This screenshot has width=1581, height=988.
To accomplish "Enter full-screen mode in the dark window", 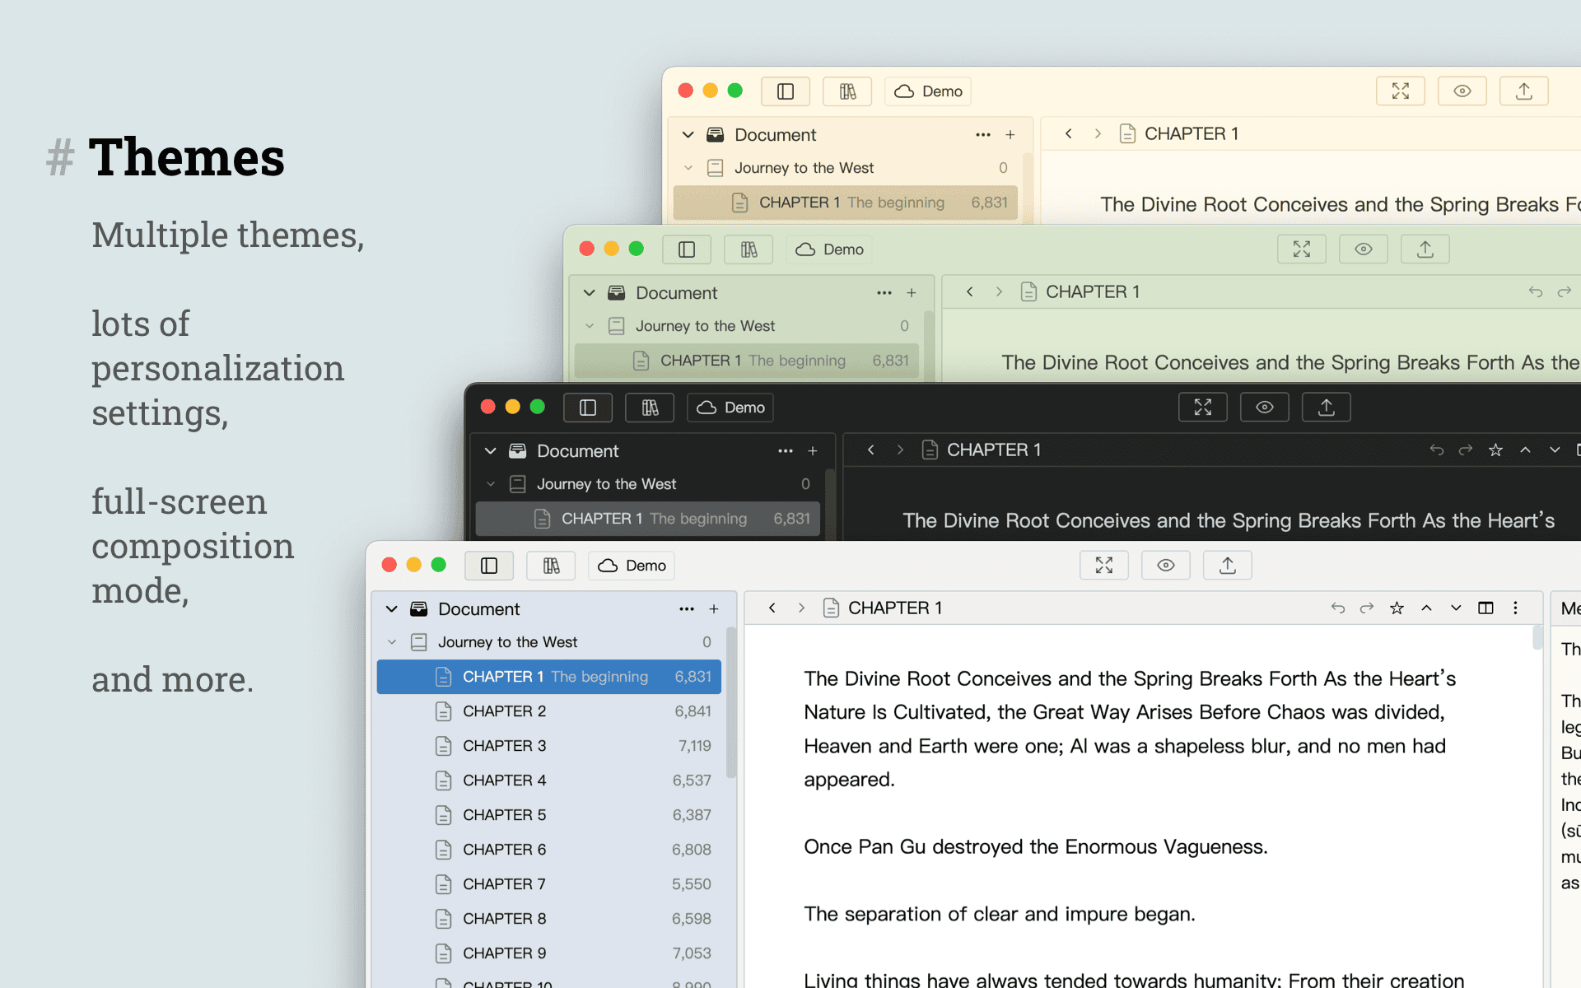I will coord(1203,408).
